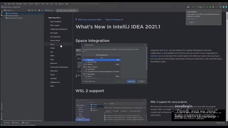This screenshot has height=128, width=228.
Task: Jump to Space integration in contents
Action: click(56, 21)
